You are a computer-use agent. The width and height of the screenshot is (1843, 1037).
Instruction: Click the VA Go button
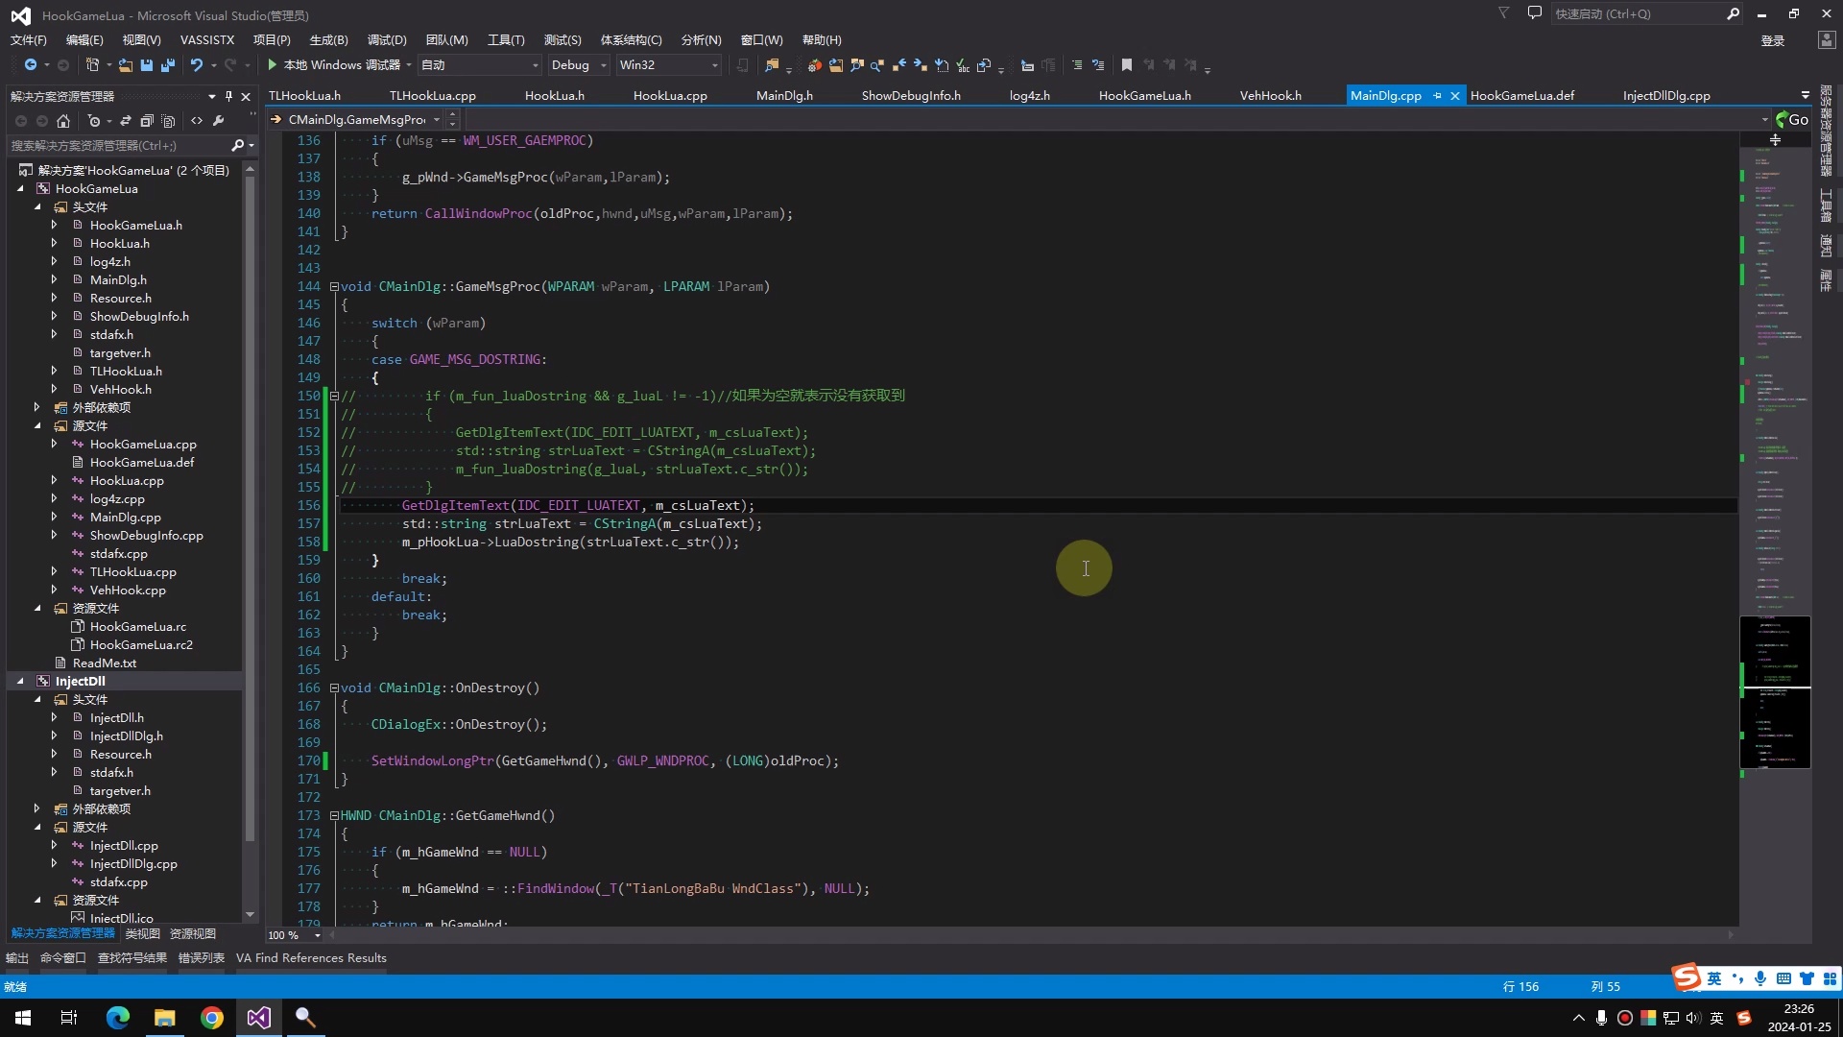point(1792,120)
